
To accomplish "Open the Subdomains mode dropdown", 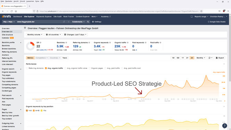I will [78, 22].
